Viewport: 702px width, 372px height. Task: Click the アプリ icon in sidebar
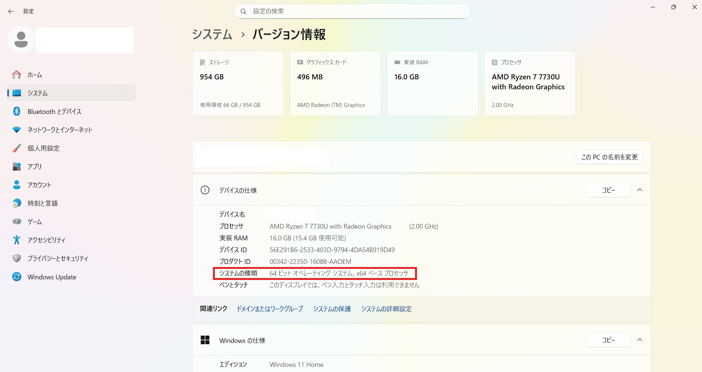[x=17, y=167]
